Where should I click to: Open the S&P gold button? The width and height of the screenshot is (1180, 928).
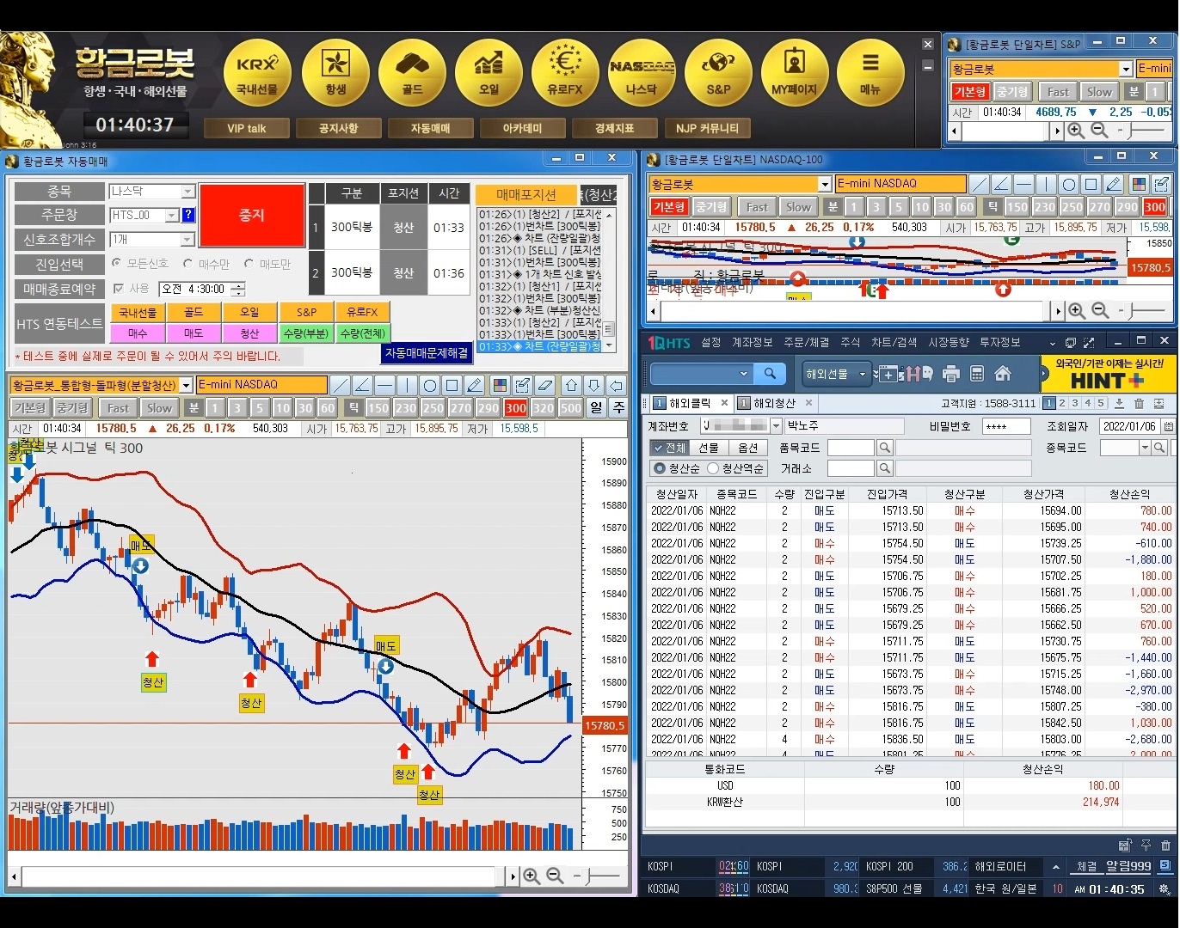[x=718, y=73]
